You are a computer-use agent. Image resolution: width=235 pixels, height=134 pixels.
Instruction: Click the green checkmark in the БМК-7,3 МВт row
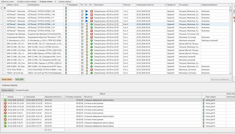[91, 57]
